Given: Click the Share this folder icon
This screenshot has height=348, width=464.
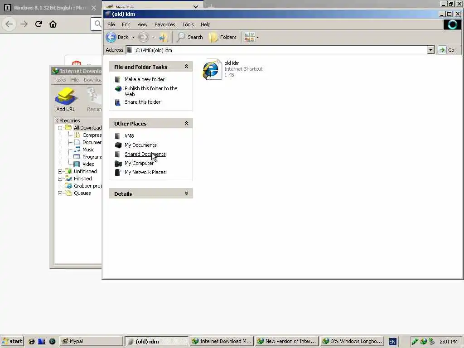Looking at the screenshot, I should pos(117,102).
